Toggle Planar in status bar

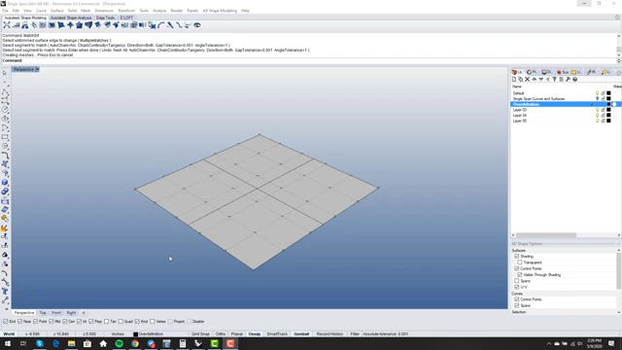[237, 334]
